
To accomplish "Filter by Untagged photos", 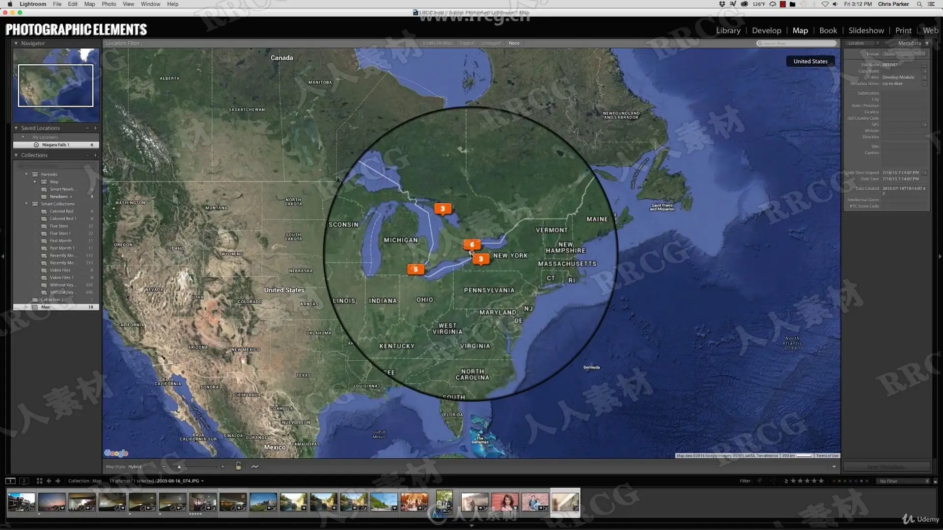I will [x=491, y=43].
